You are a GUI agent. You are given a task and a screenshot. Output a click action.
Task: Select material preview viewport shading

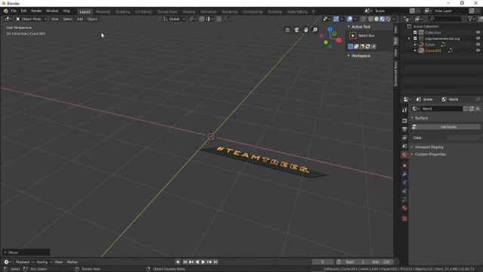383,19
